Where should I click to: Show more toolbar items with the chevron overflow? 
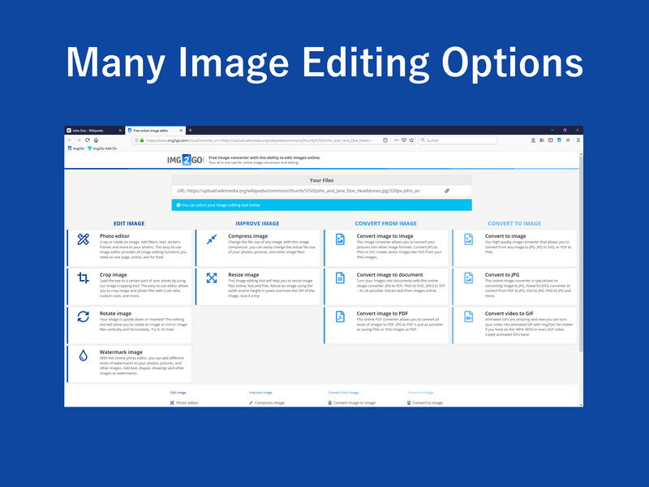[x=568, y=140]
